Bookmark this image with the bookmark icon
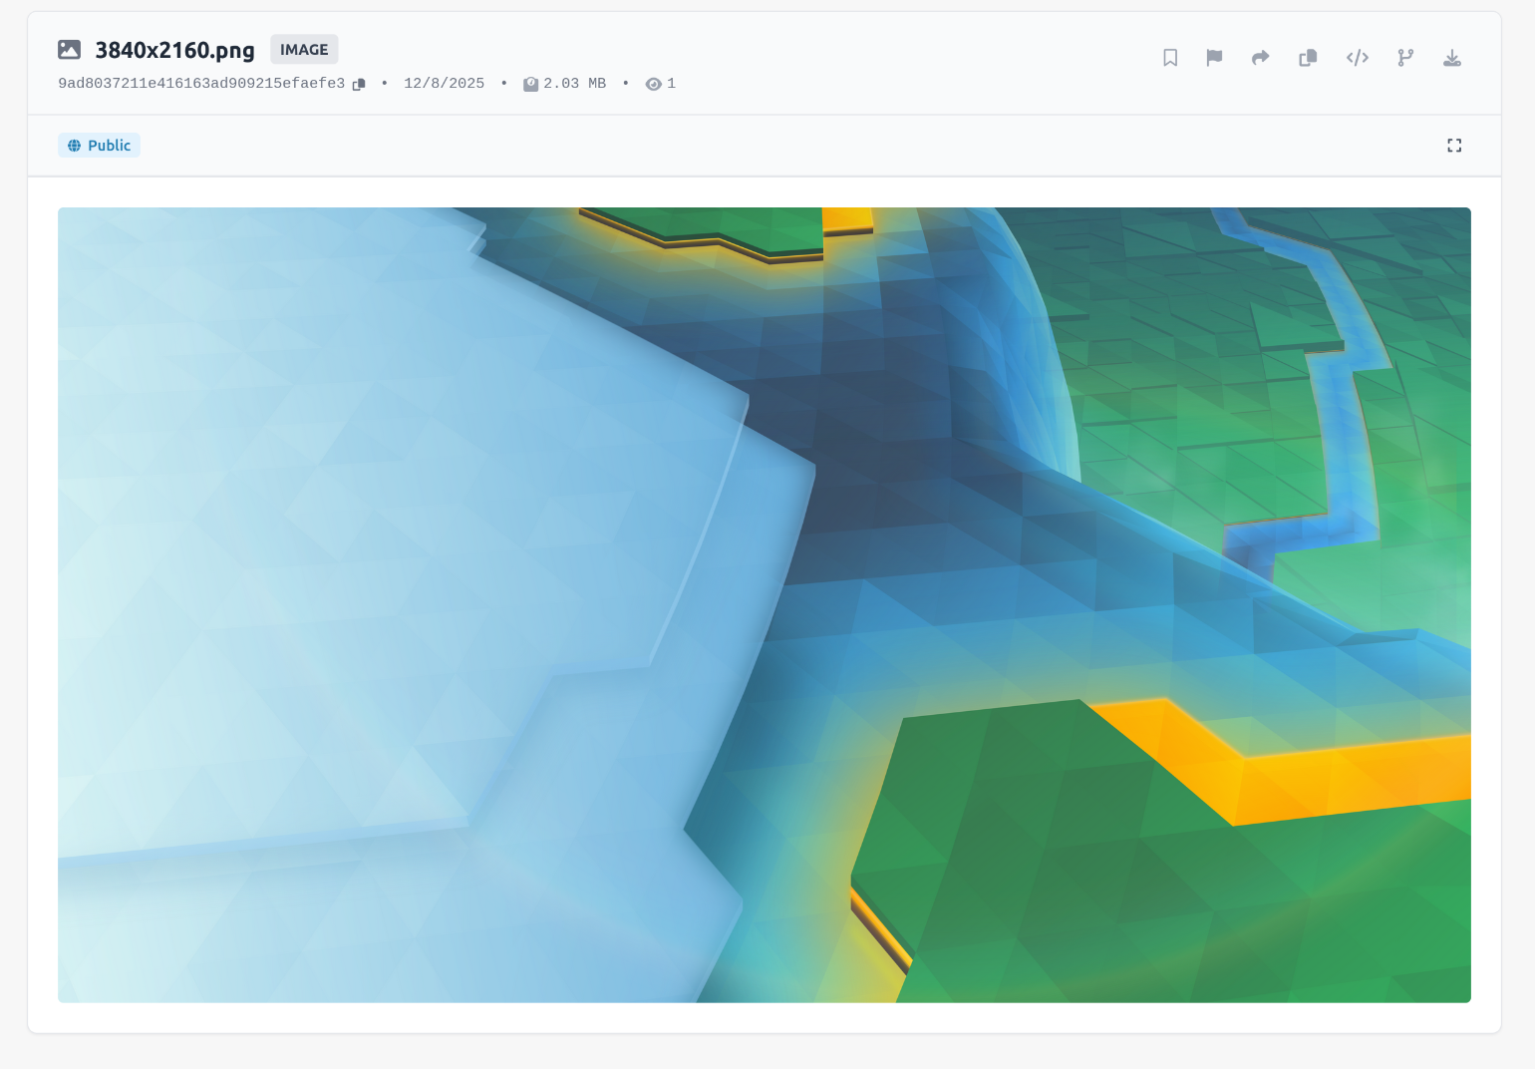This screenshot has height=1069, width=1535. click(1170, 58)
